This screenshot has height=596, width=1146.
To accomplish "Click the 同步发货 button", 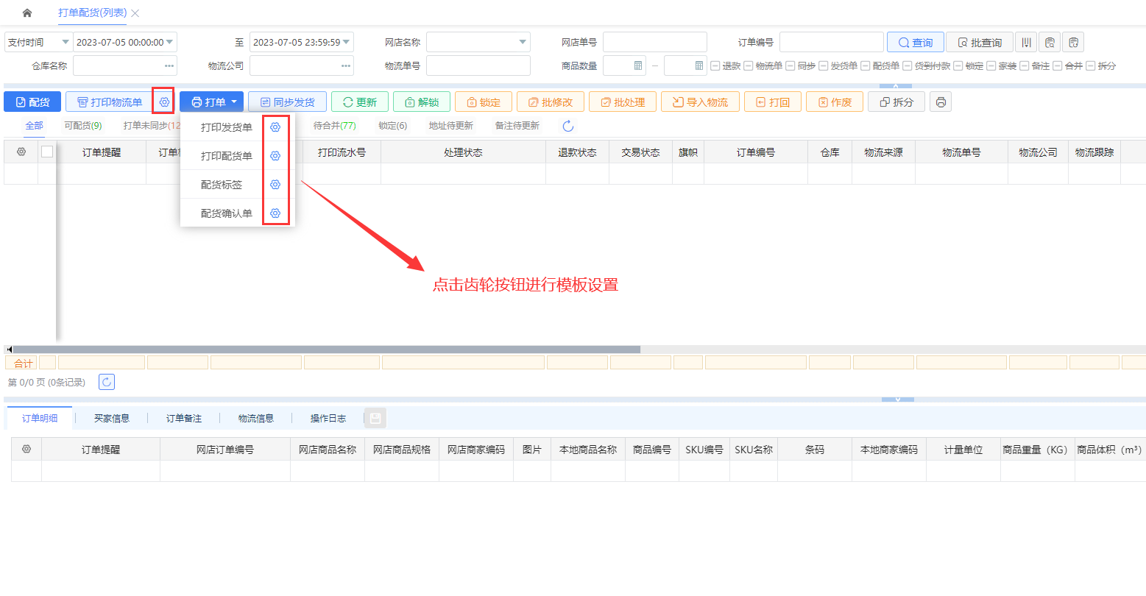I will (x=287, y=102).
